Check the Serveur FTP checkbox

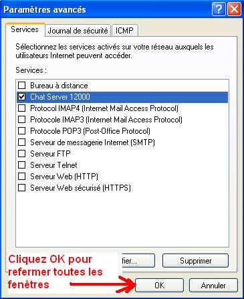pyautogui.click(x=21, y=153)
